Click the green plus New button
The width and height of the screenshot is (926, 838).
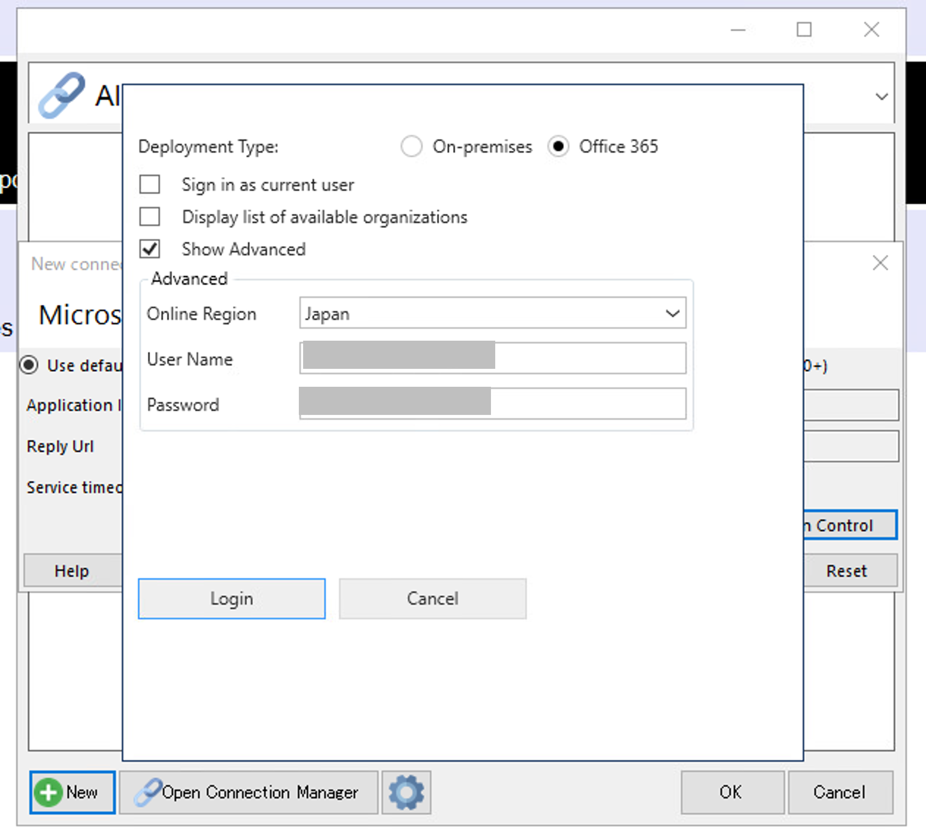73,793
